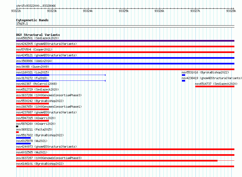
Task: Open the nsv442387 (McCarroll2008) label
Action: tap(37, 84)
